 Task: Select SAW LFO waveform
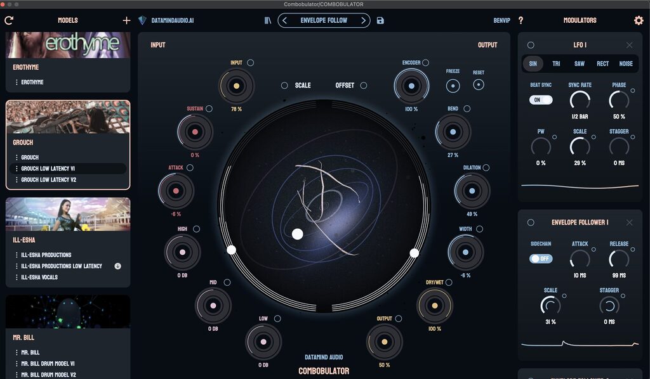coord(580,63)
